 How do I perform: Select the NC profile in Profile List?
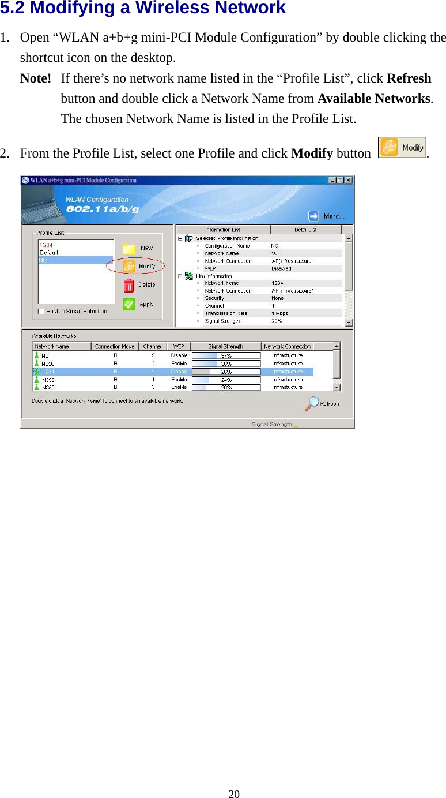click(75, 260)
